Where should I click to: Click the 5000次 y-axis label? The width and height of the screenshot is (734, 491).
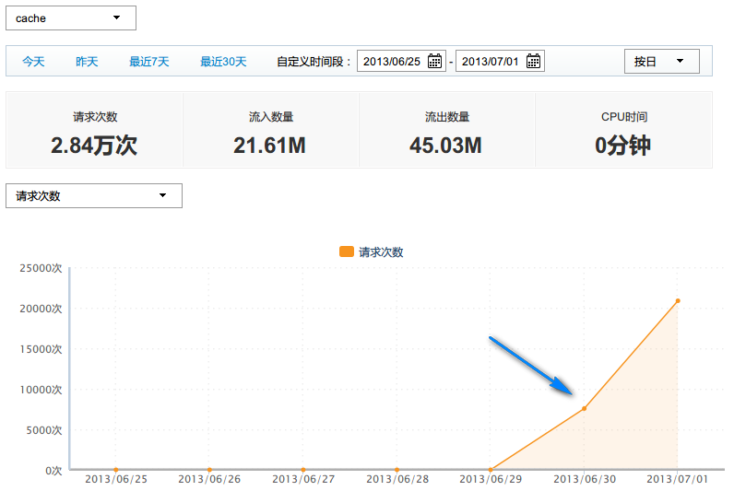[x=44, y=430]
